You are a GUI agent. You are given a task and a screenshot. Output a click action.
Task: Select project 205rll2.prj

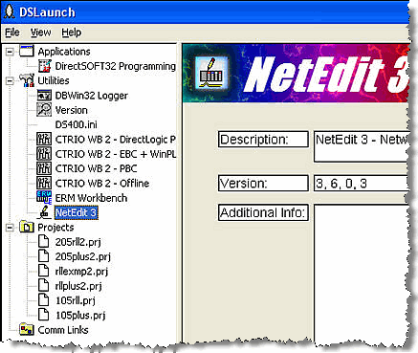click(x=77, y=242)
